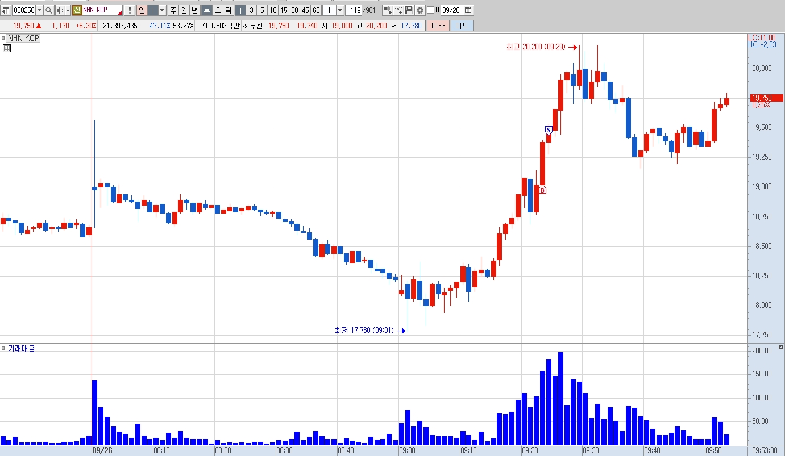
Task: Click the save floppy disk icon
Action: (409, 10)
